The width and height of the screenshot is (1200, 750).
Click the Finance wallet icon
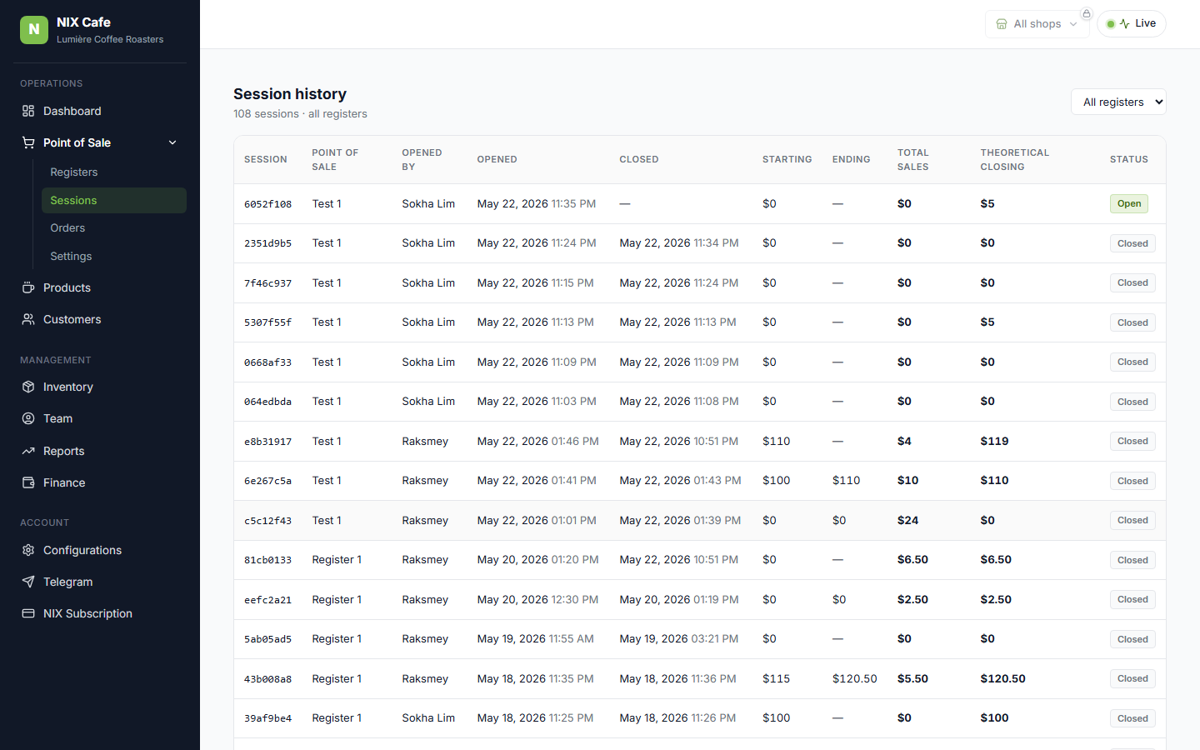coord(28,482)
